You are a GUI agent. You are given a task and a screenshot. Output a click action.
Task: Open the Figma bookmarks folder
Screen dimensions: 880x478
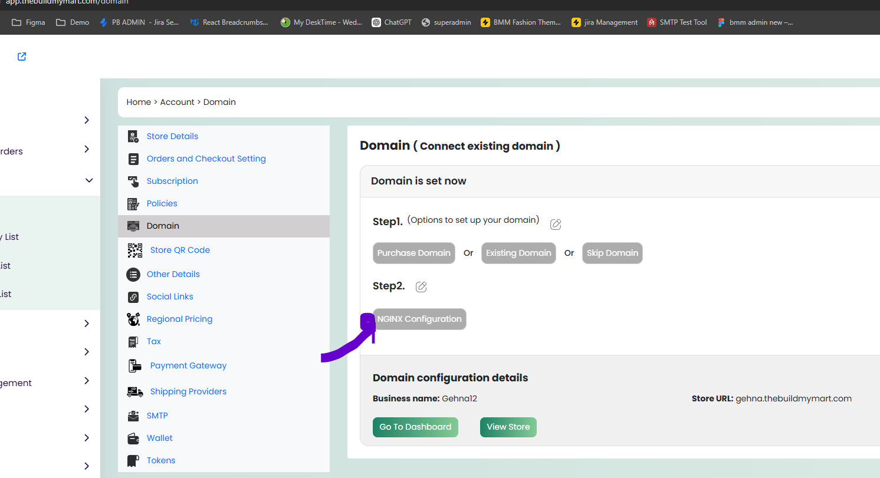coord(28,22)
